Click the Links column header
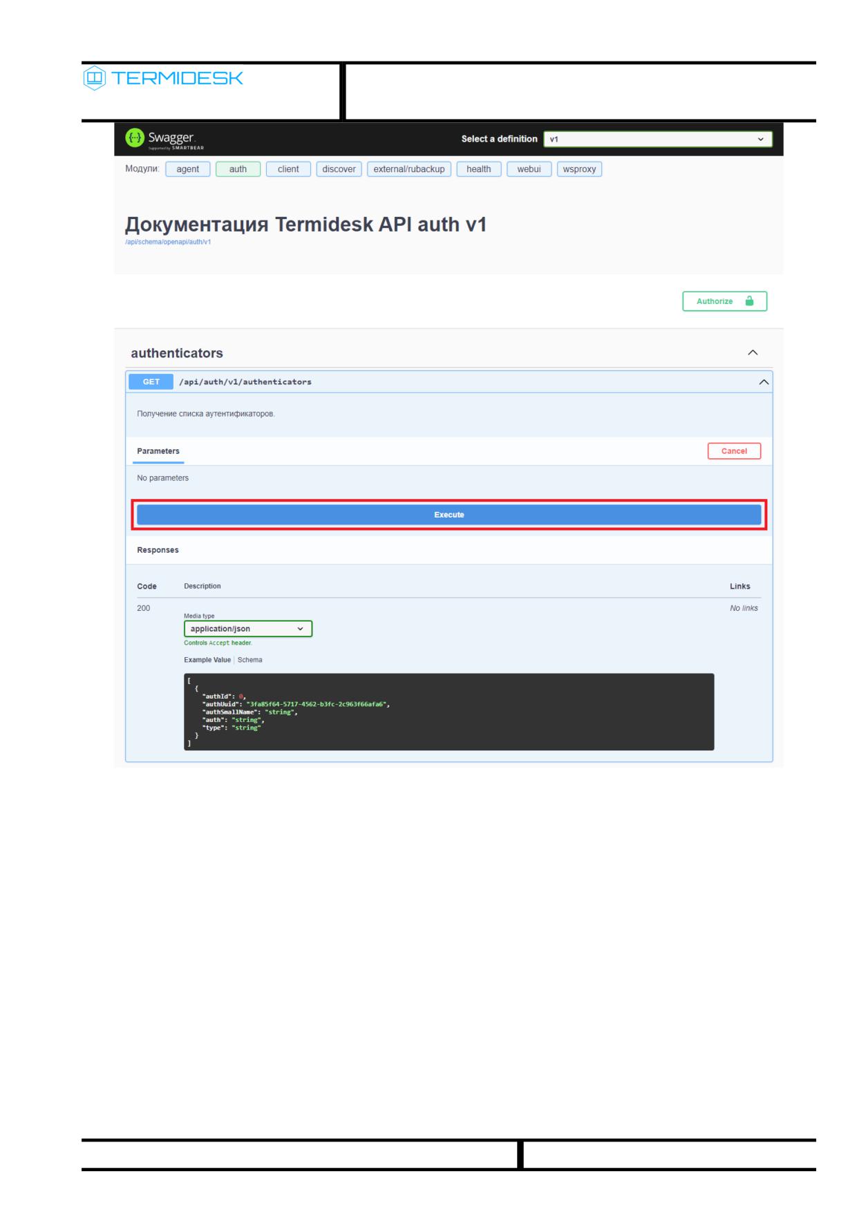 point(740,586)
